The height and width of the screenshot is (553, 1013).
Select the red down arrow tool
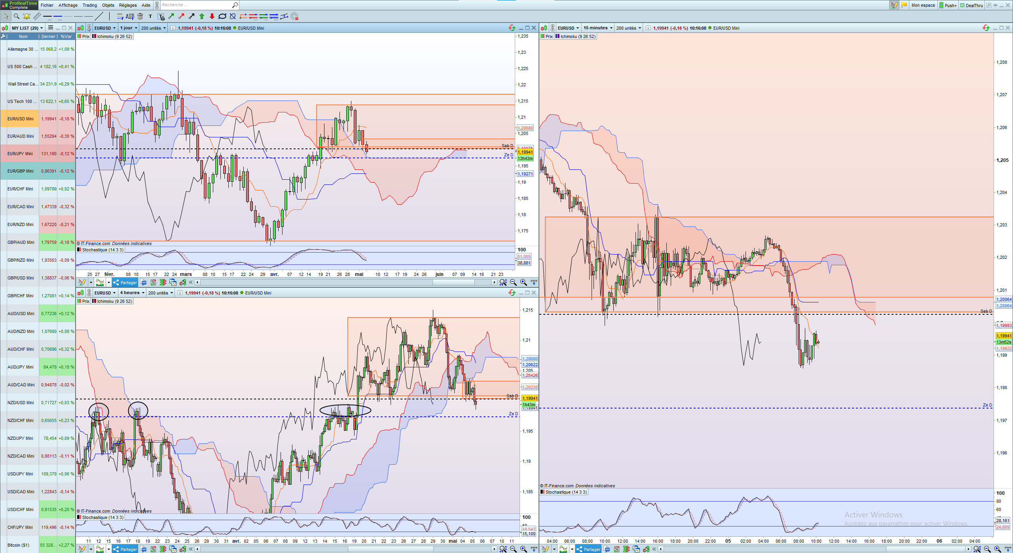point(212,16)
